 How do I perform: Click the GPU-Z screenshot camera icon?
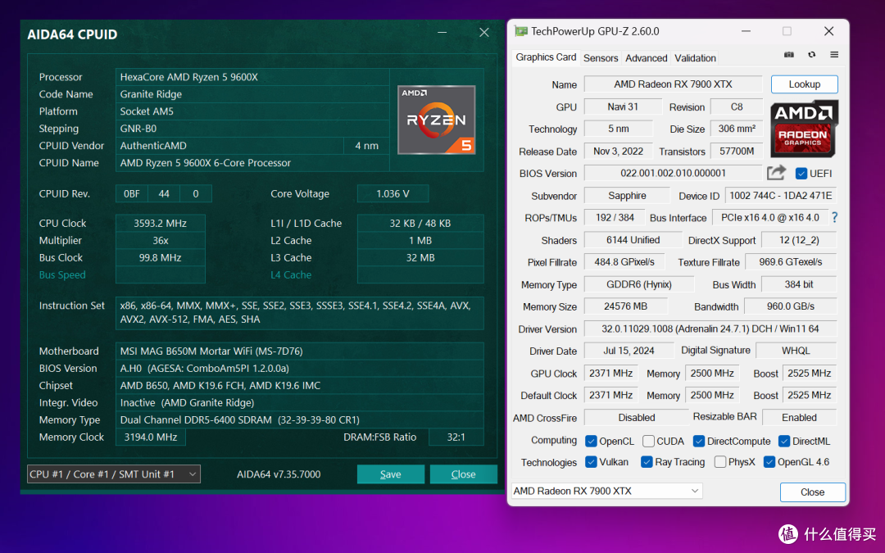[x=789, y=55]
